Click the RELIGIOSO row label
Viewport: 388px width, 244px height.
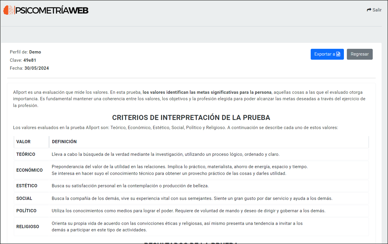[28, 227]
